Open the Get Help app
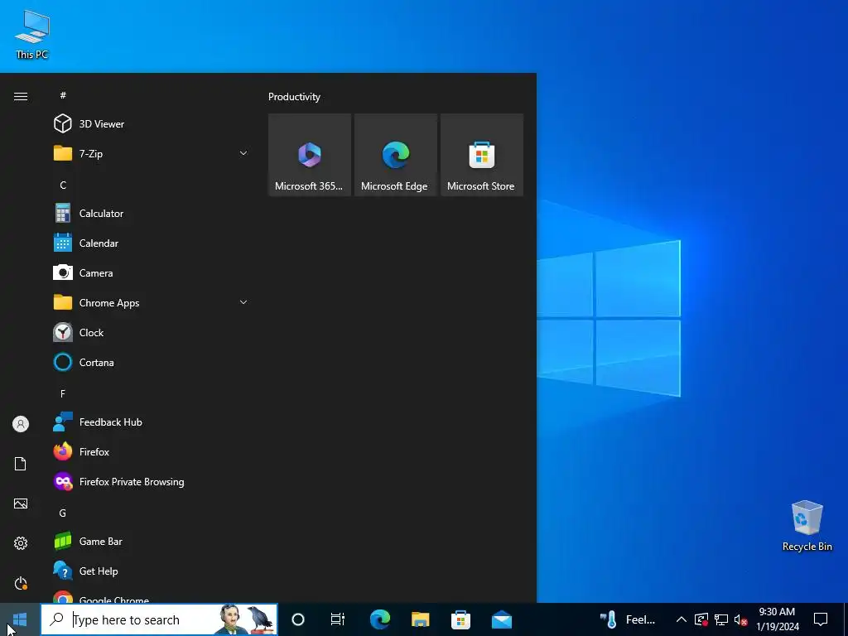The width and height of the screenshot is (848, 636). 152,571
